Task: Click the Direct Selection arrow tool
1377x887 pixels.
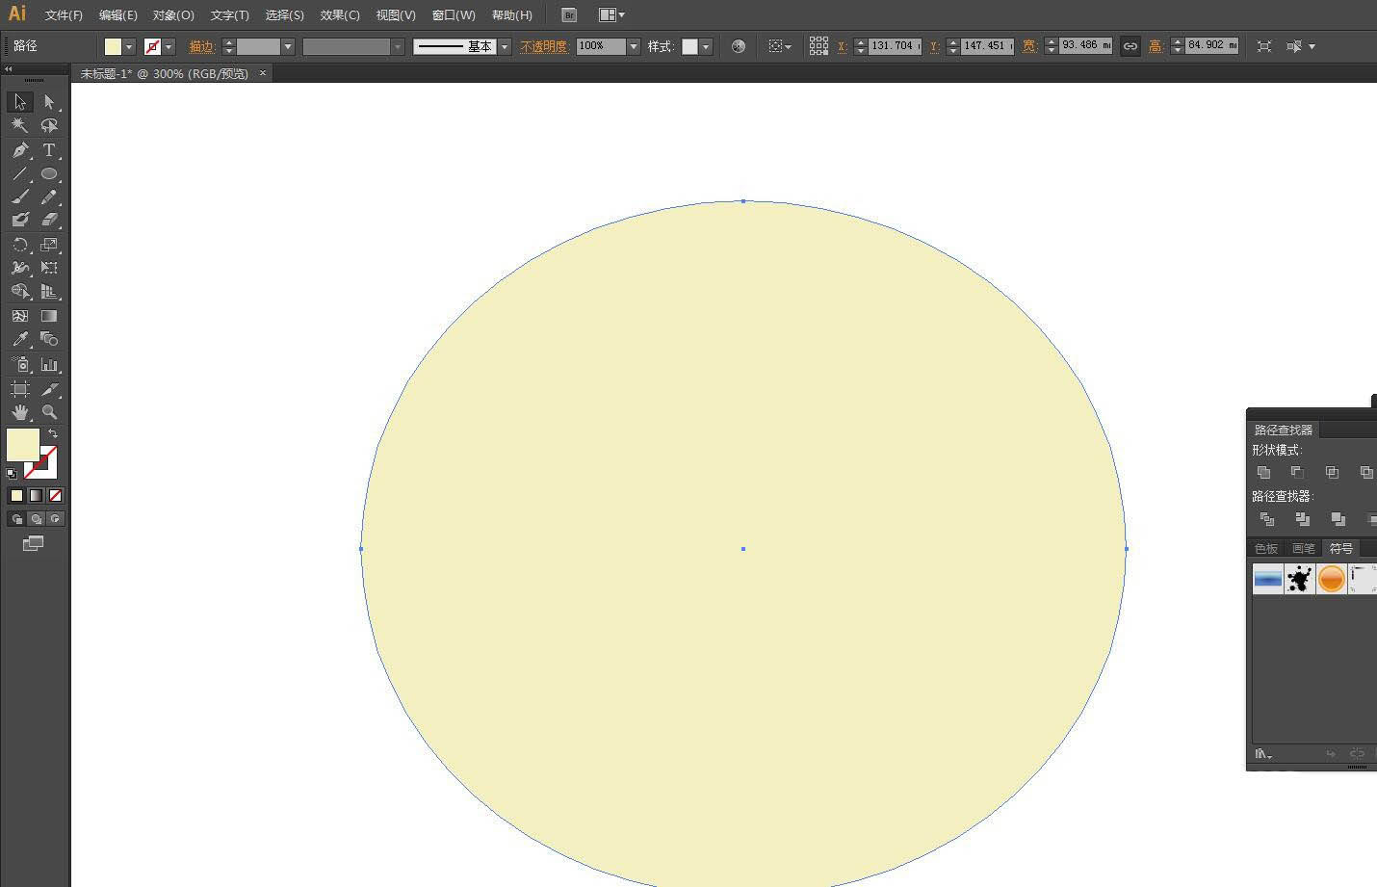Action: pos(49,102)
